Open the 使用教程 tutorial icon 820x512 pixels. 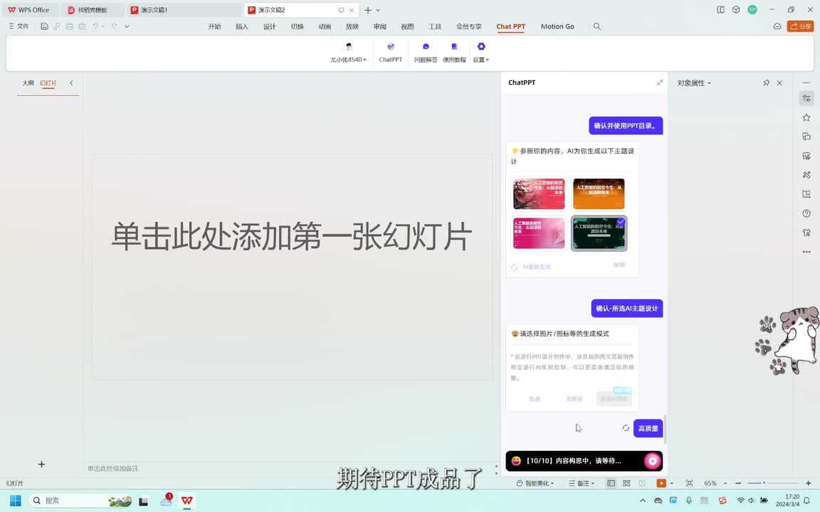[454, 52]
